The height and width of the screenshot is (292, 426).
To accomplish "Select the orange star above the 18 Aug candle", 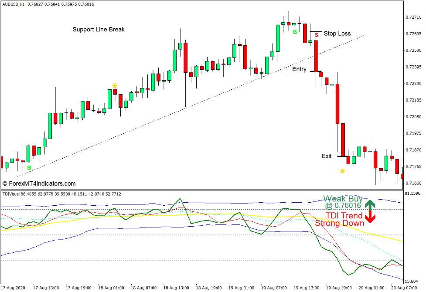I will pyautogui.click(x=114, y=86).
